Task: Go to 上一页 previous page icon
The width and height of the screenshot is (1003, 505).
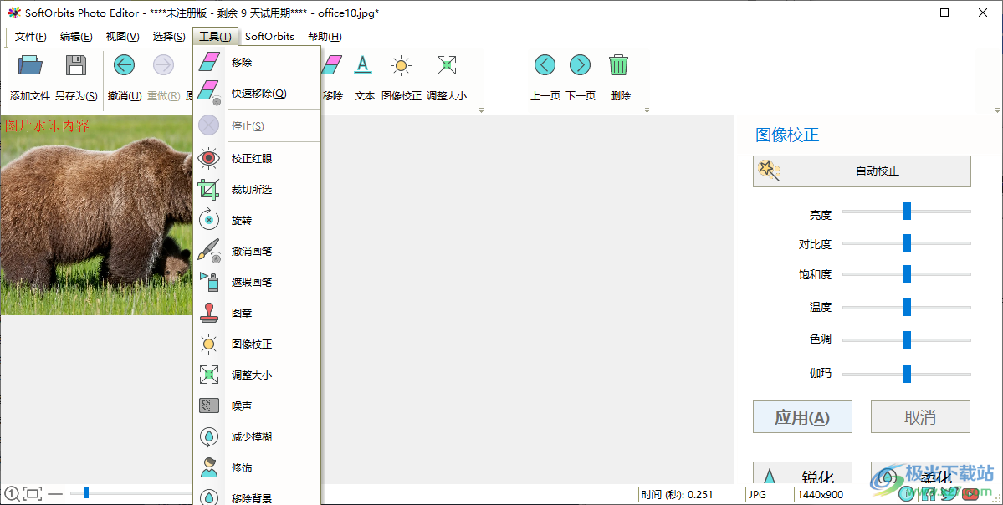Action: [x=545, y=64]
